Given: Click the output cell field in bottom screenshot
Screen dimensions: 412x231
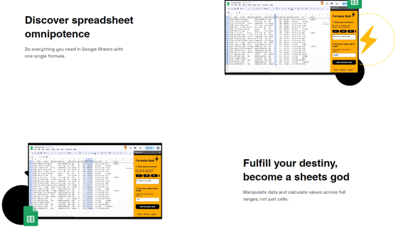Looking at the screenshot, I should 148,199.
